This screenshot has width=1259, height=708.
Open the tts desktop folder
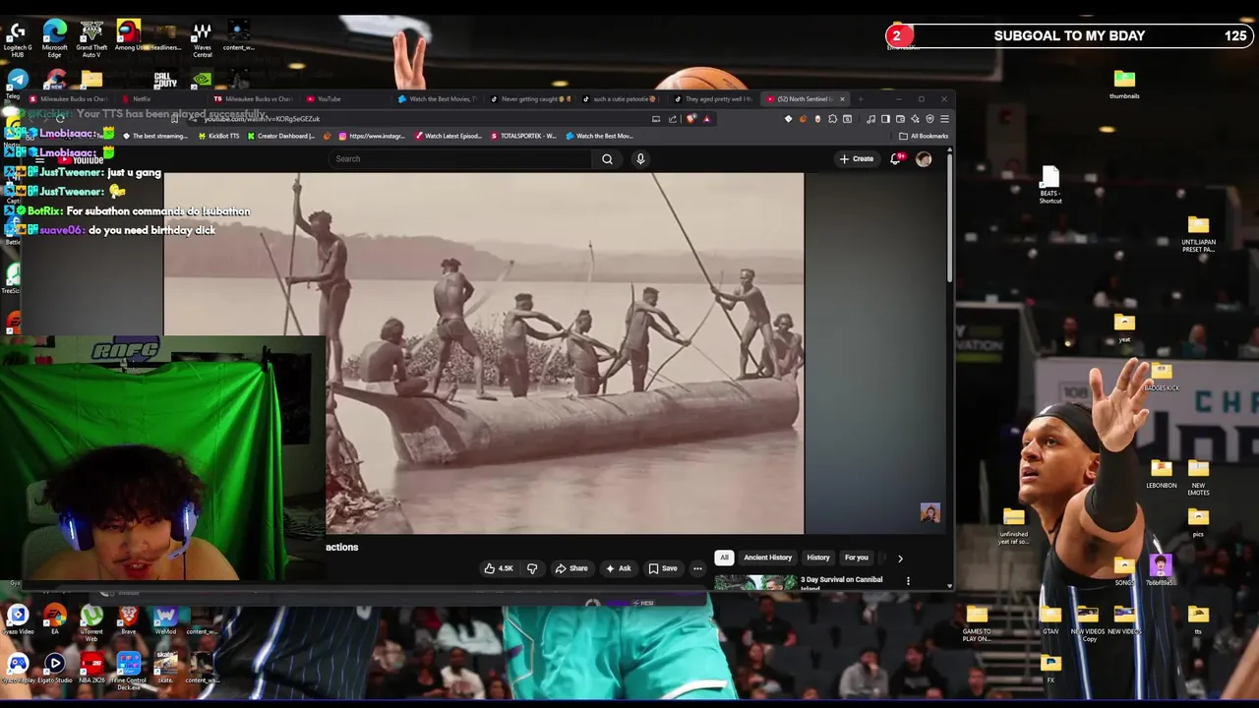pyautogui.click(x=1198, y=619)
